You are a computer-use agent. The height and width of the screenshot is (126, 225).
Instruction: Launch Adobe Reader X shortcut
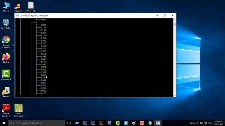(6, 111)
